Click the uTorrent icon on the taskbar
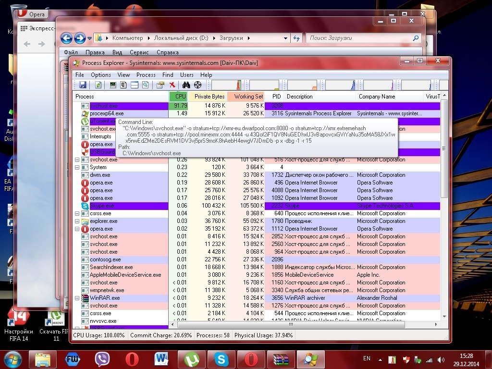 191,359
